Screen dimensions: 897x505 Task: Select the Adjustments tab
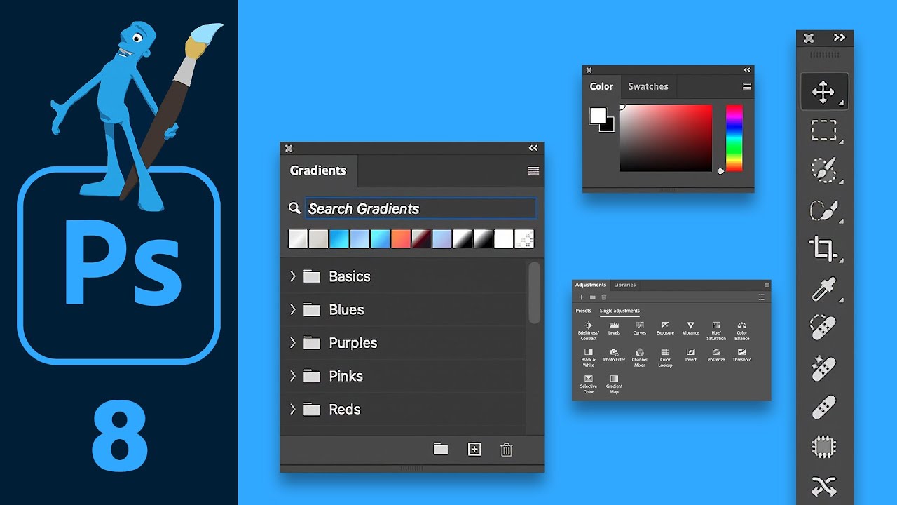click(x=591, y=285)
